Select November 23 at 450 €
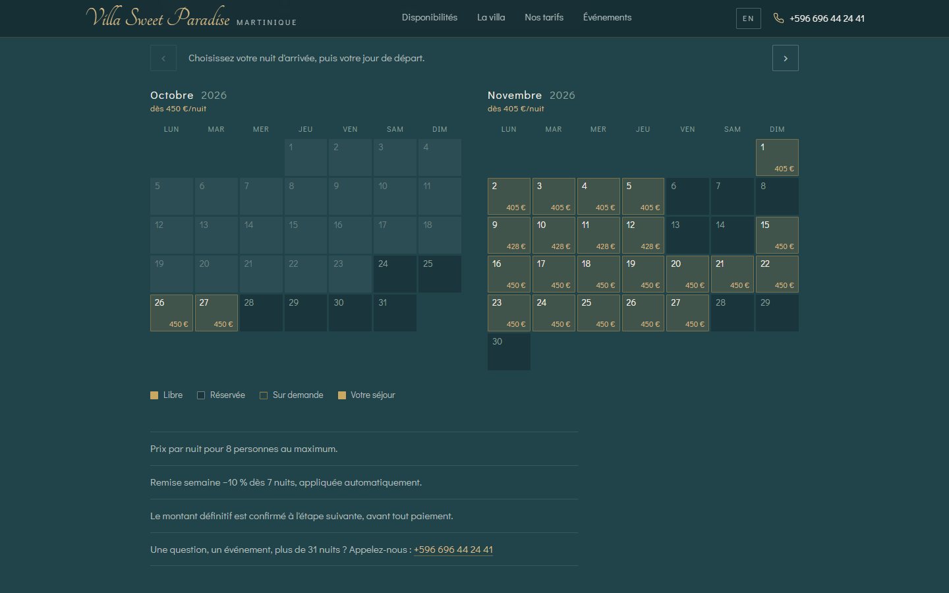This screenshot has height=593, width=949. (509, 313)
